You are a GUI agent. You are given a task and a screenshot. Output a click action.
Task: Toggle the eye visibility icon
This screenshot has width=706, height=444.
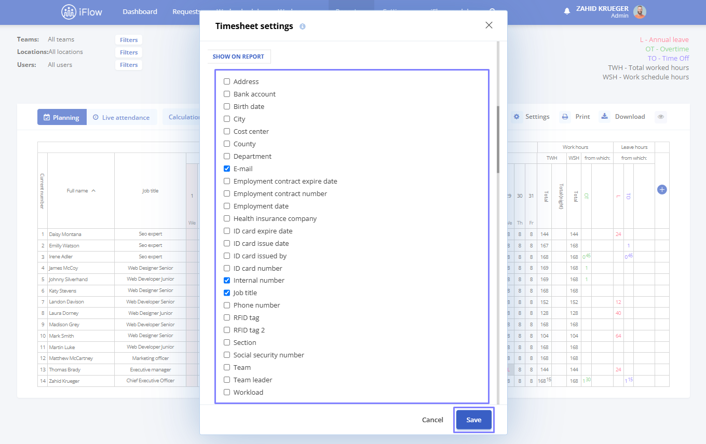point(661,117)
